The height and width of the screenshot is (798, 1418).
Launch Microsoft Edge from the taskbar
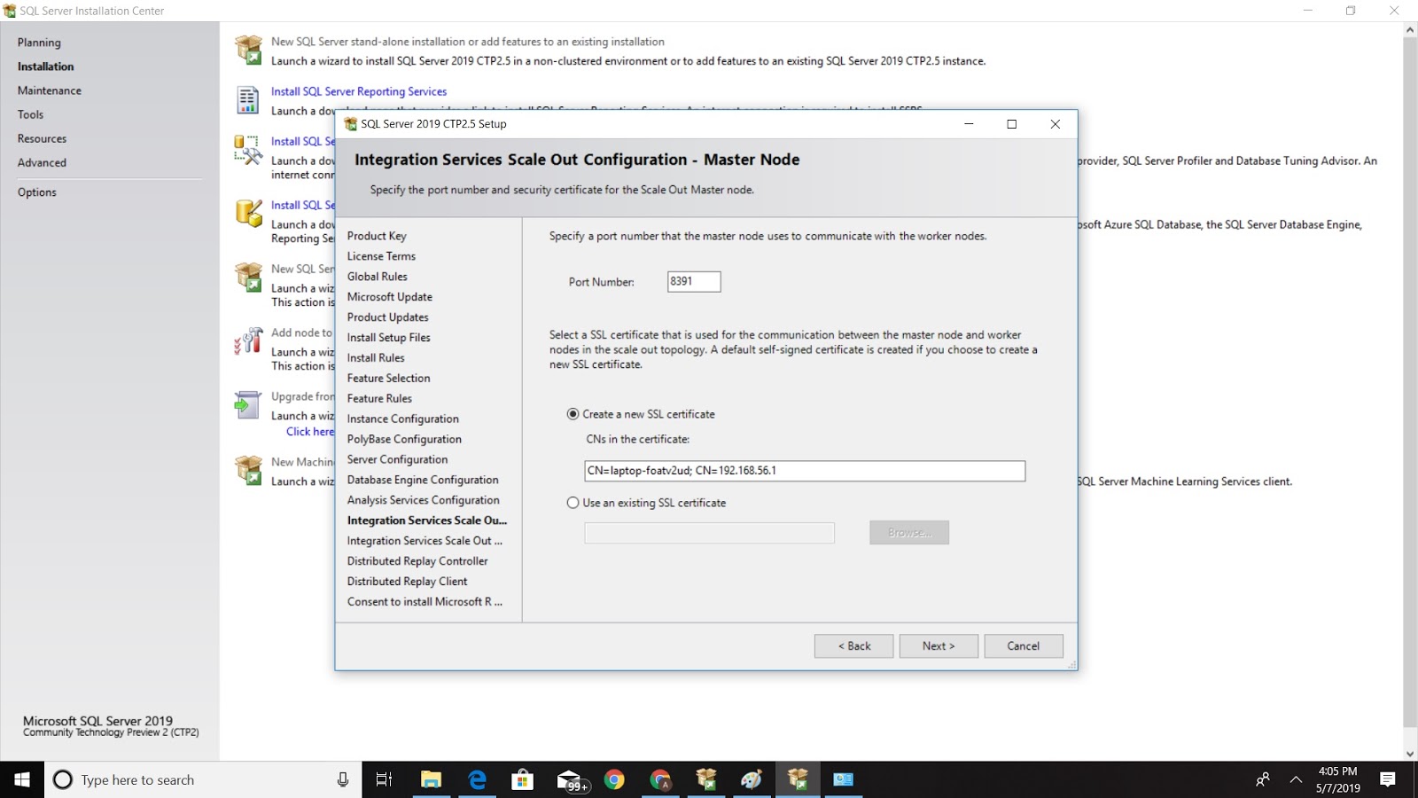point(476,779)
